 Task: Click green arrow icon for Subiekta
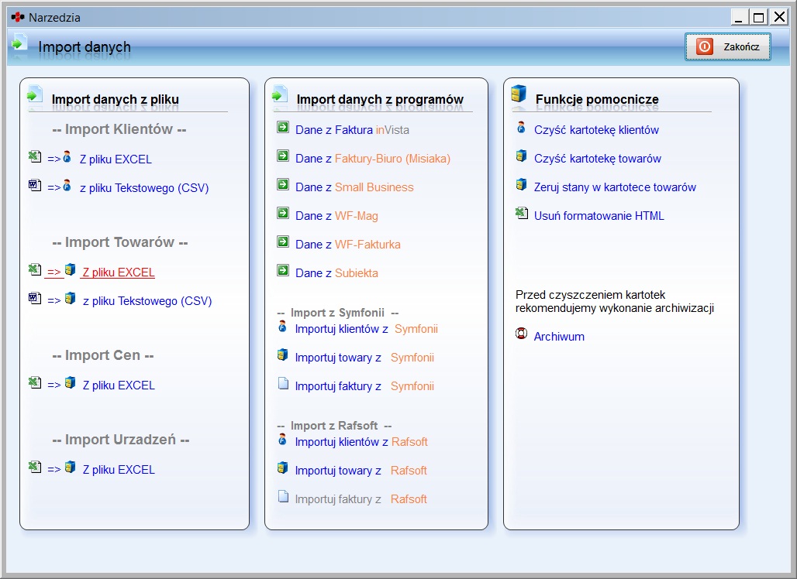(x=283, y=270)
